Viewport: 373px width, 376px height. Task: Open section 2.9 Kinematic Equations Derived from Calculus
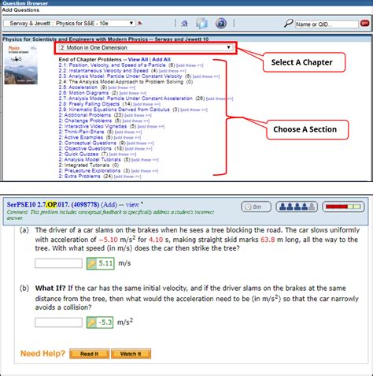(114, 110)
